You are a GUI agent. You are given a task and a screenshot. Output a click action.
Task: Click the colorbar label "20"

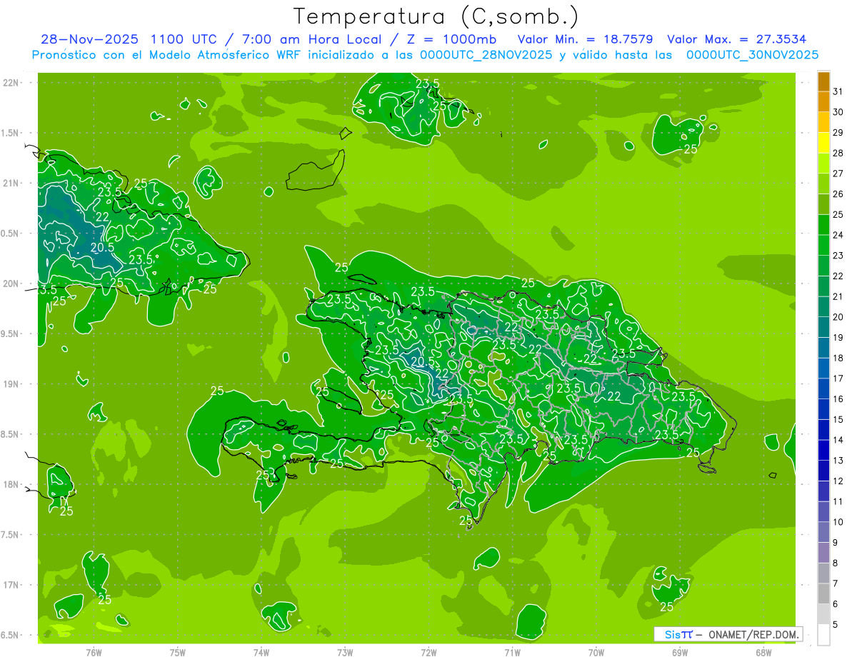pyautogui.click(x=838, y=316)
